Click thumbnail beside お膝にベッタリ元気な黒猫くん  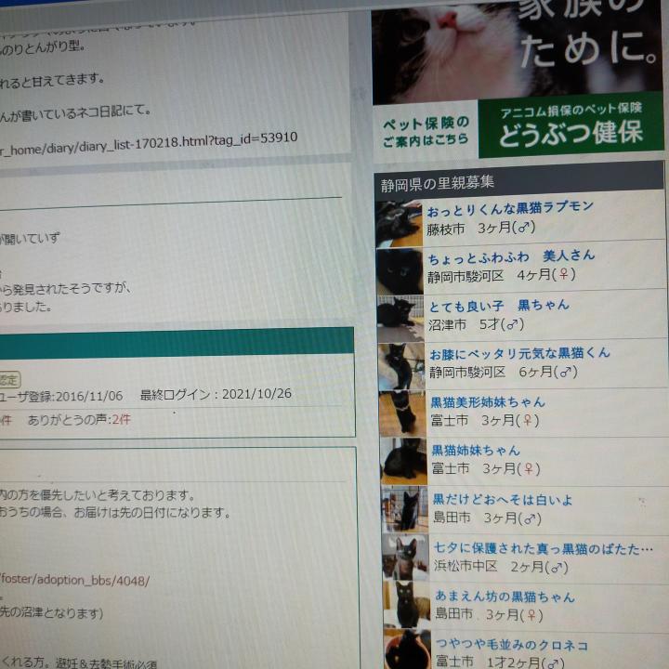pos(401,367)
